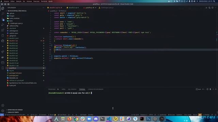The height and width of the screenshot is (122, 218).
Task: Click the JavaScript language mode status item
Action: tap(162, 115)
